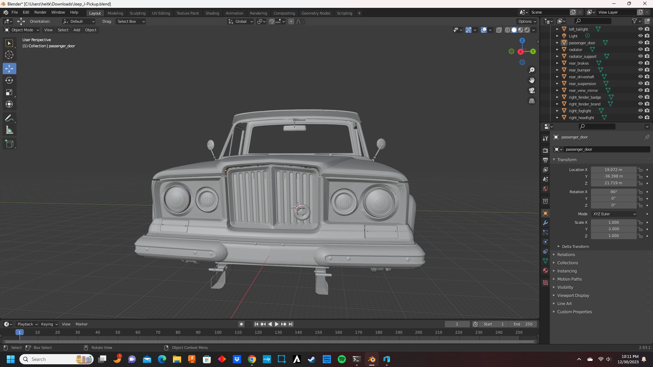Hide the radiator object in viewport
Image resolution: width=653 pixels, height=367 pixels.
640,50
